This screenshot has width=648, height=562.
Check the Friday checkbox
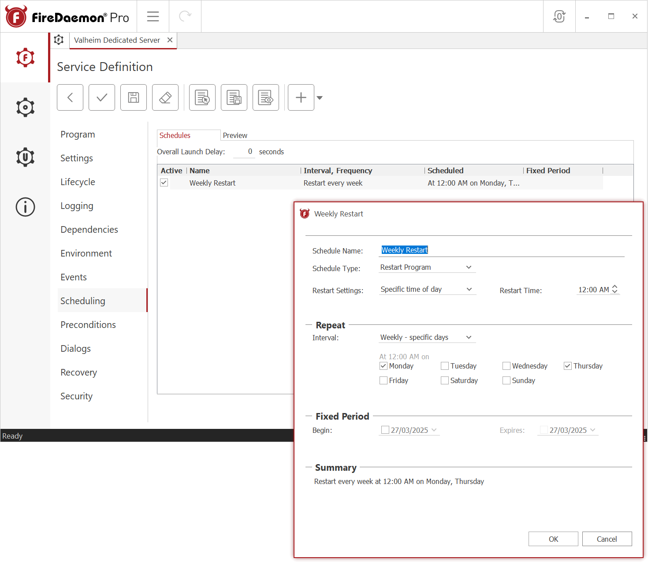click(x=384, y=380)
